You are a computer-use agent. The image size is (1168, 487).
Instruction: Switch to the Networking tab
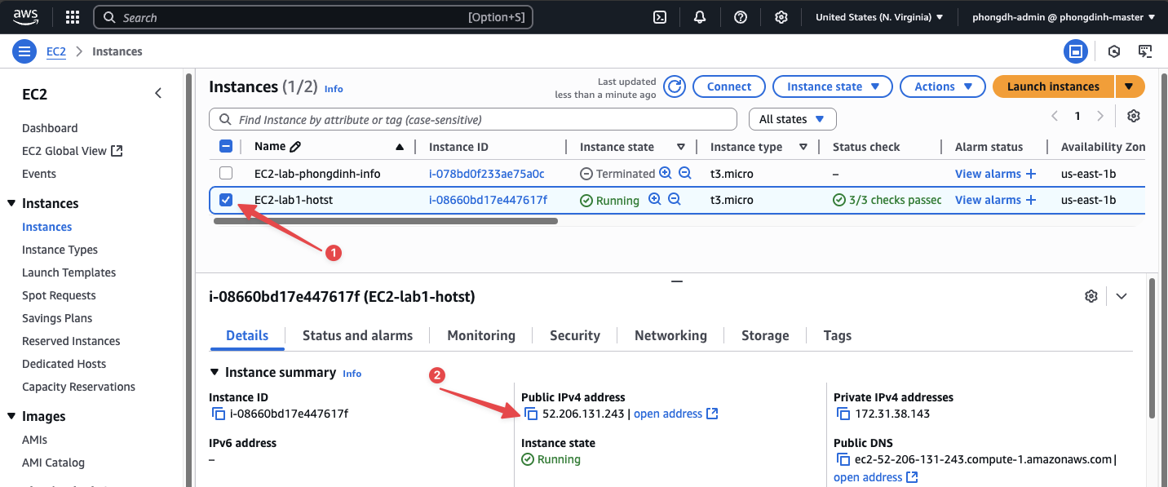(x=670, y=335)
